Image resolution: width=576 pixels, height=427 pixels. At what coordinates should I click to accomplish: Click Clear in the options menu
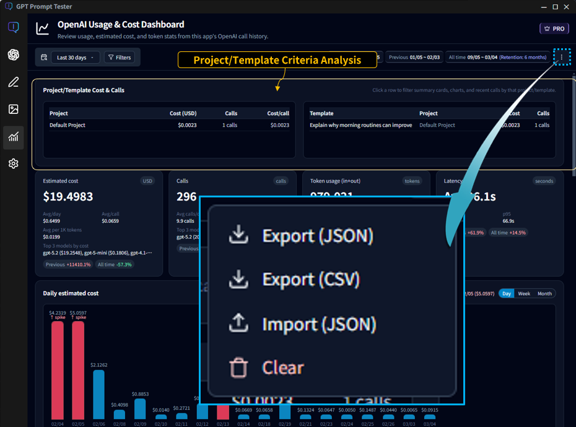click(x=282, y=368)
